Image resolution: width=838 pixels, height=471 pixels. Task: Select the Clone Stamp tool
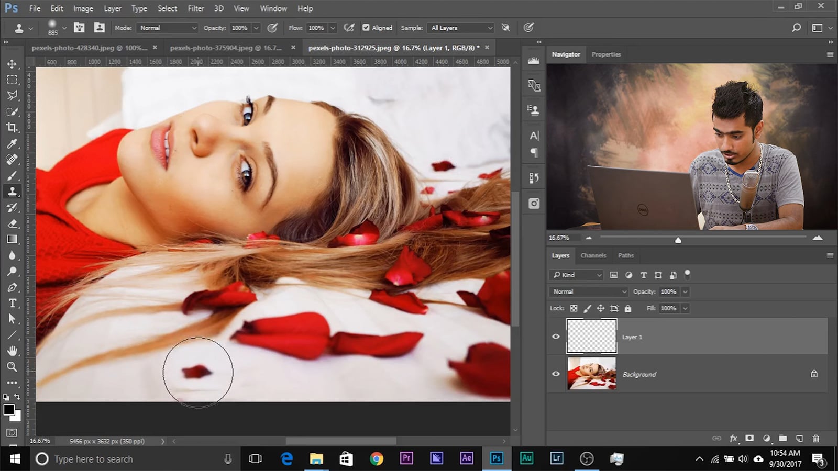[12, 191]
